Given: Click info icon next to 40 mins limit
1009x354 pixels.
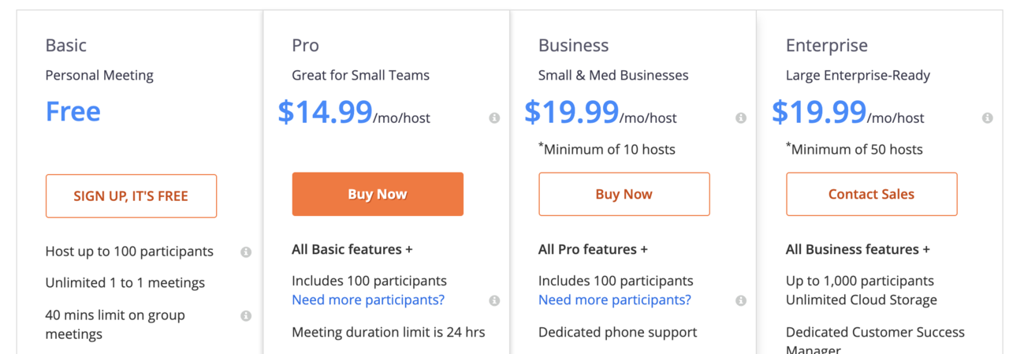Looking at the screenshot, I should pyautogui.click(x=246, y=315).
